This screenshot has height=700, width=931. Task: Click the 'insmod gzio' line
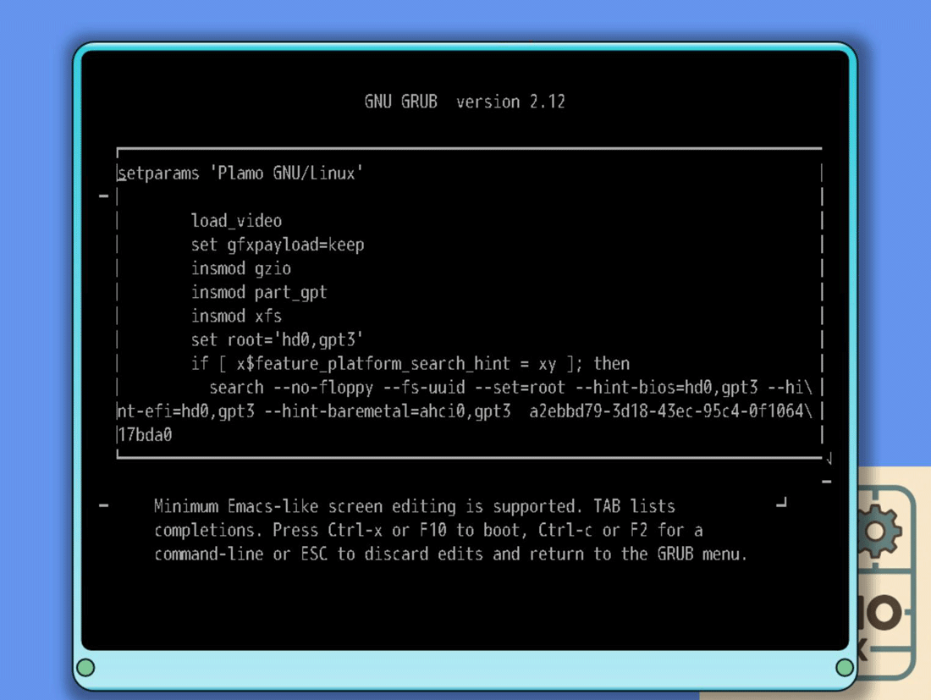coord(241,268)
